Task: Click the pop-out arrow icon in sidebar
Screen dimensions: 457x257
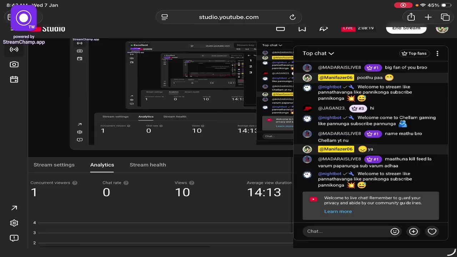Action: (14, 208)
